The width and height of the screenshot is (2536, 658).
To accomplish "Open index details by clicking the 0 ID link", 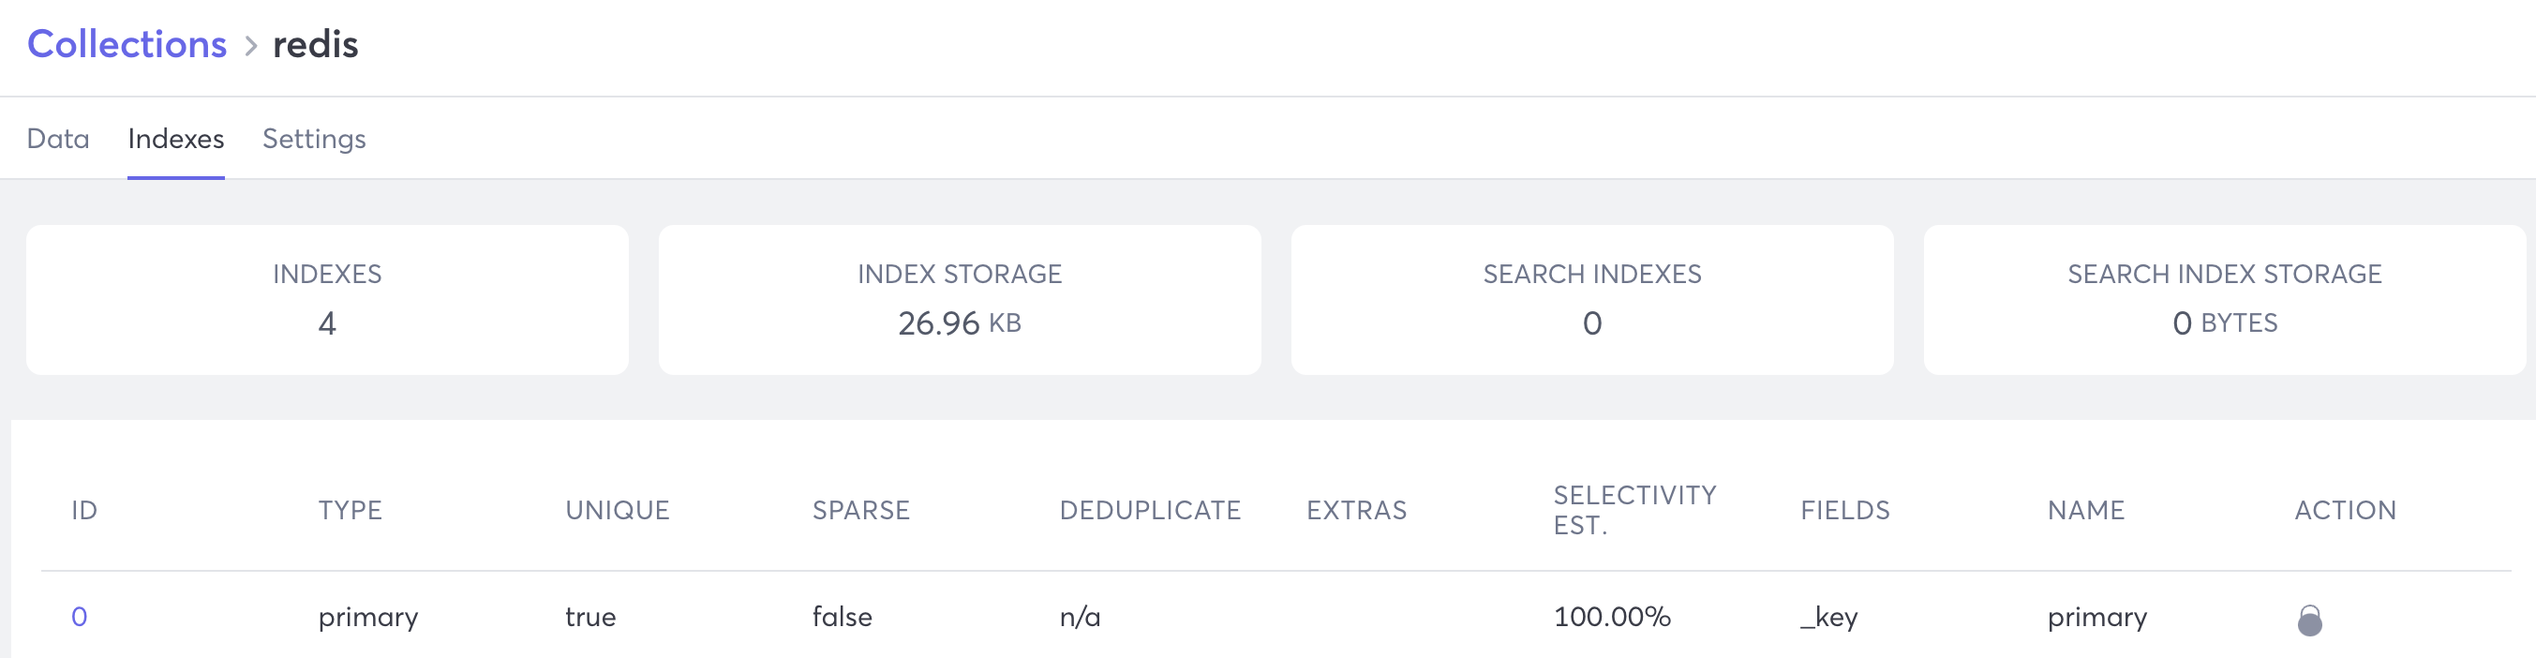I will [80, 617].
